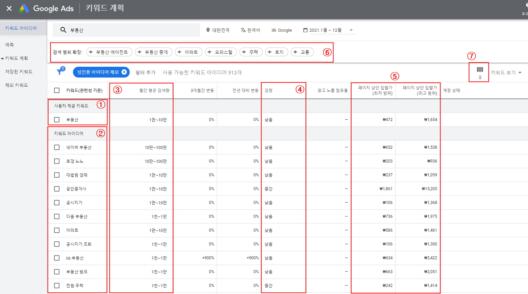The height and width of the screenshot is (294, 528).
Task: Sort by 전년 대비 변동 column
Action: 246,90
